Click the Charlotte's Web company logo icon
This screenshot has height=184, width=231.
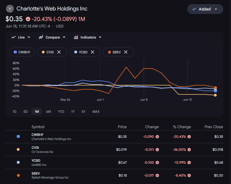(x=10, y=9)
